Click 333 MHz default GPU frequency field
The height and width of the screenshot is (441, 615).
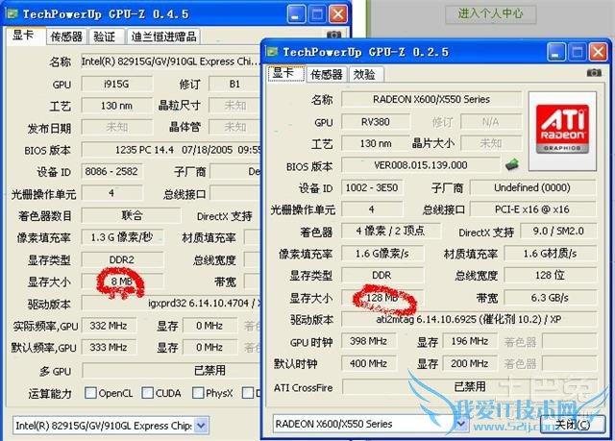(109, 347)
